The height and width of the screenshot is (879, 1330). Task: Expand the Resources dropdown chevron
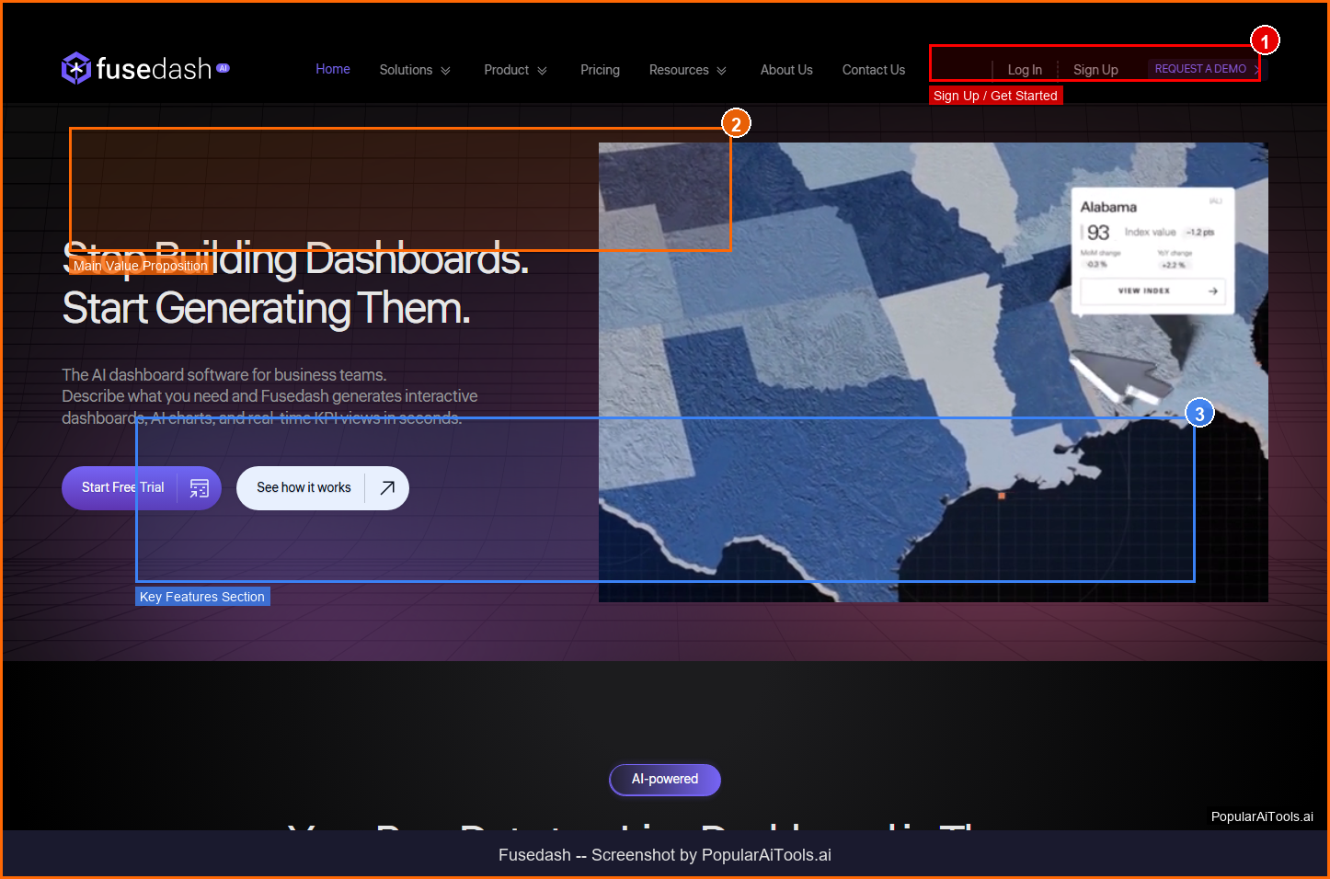tap(722, 71)
